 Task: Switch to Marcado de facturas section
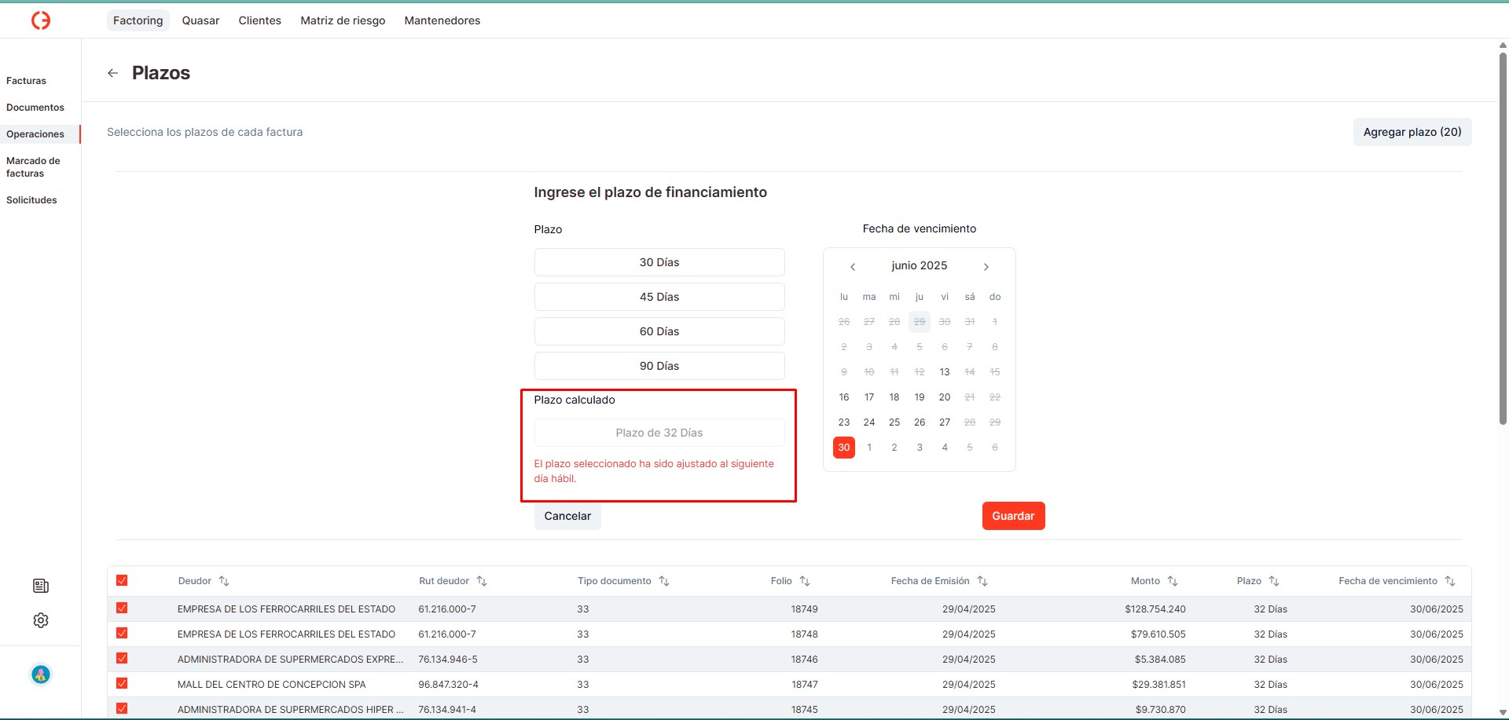pos(33,167)
